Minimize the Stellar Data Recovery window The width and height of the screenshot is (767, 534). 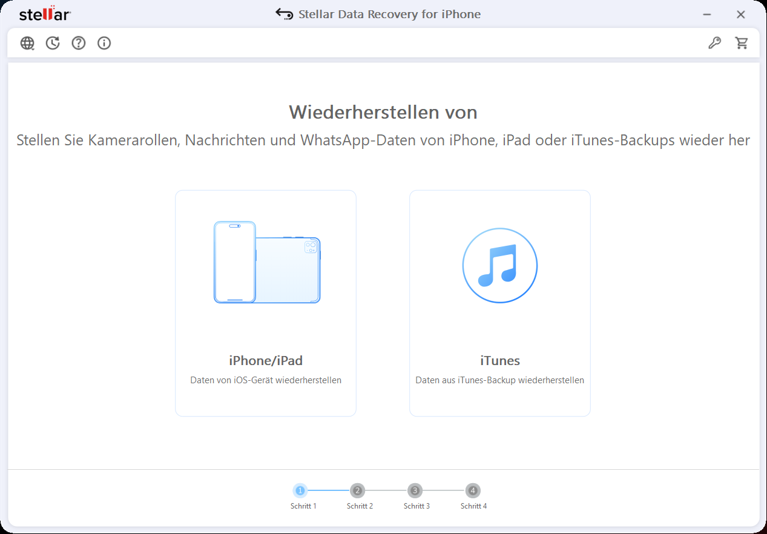point(707,15)
